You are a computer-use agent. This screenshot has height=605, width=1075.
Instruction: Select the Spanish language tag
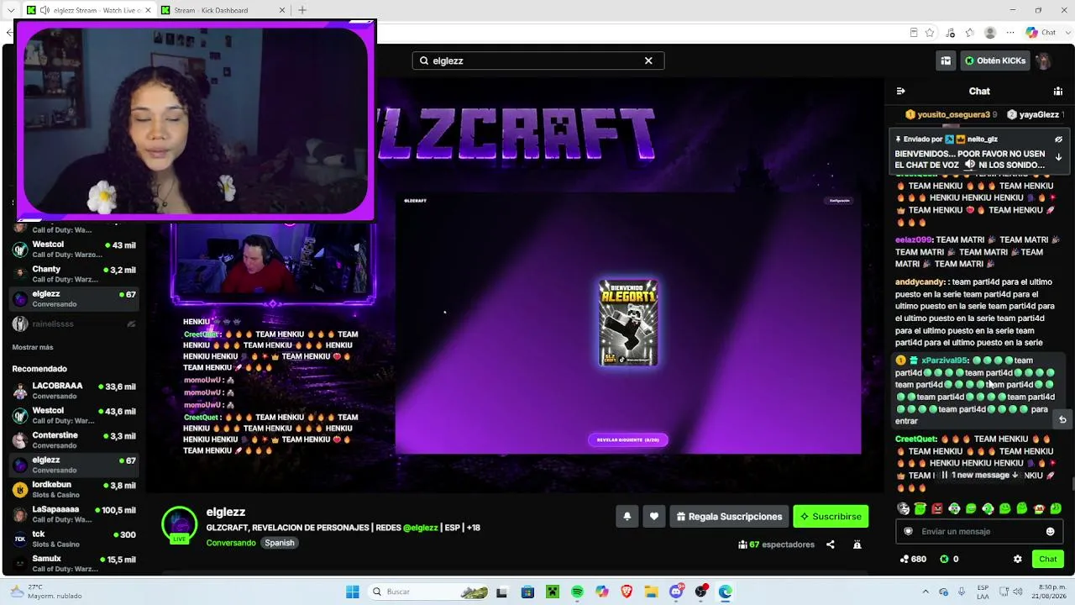pyautogui.click(x=280, y=543)
